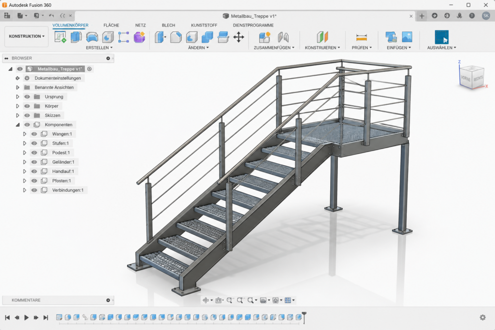495x330 pixels.
Task: Activate the radio button beside Metallbau_Treppe v1
Action: (x=89, y=69)
